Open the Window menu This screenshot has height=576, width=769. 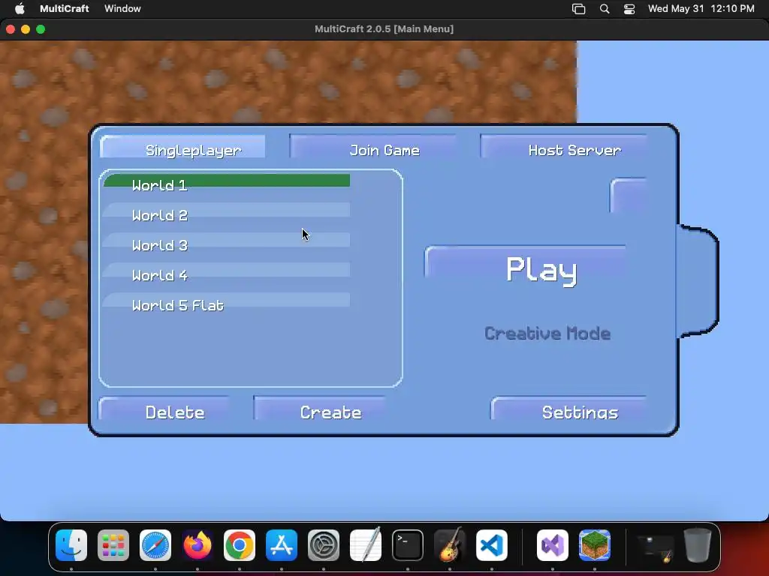[122, 8]
